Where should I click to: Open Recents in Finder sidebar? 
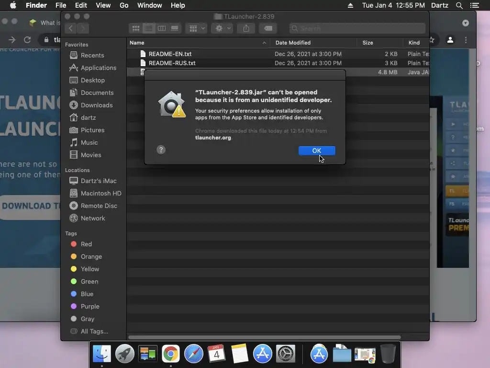click(x=92, y=56)
